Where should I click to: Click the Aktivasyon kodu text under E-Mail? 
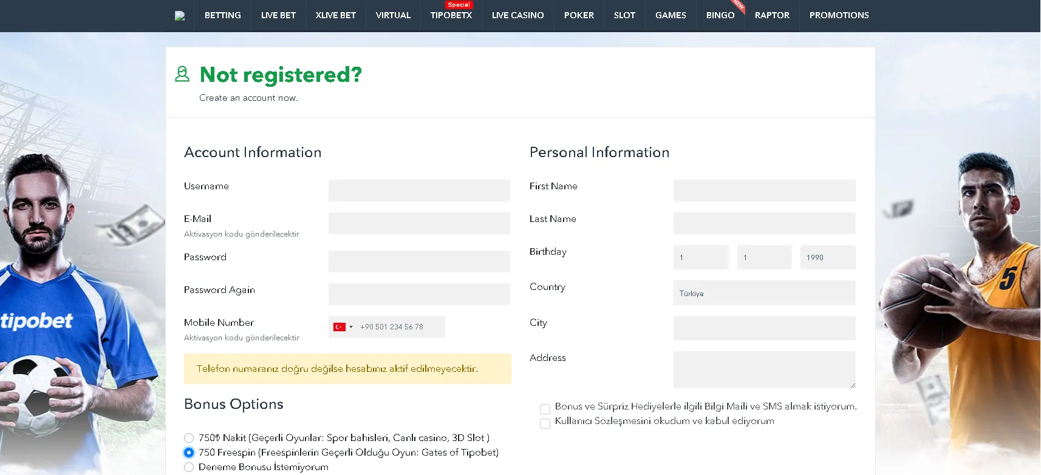tap(242, 234)
